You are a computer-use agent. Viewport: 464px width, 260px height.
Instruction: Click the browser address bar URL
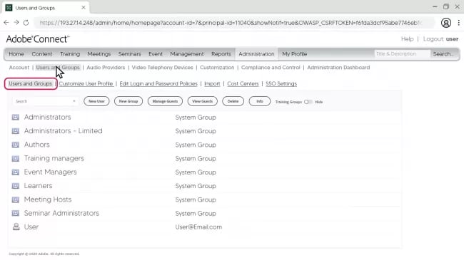pos(231,23)
